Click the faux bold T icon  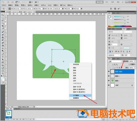click(110, 52)
